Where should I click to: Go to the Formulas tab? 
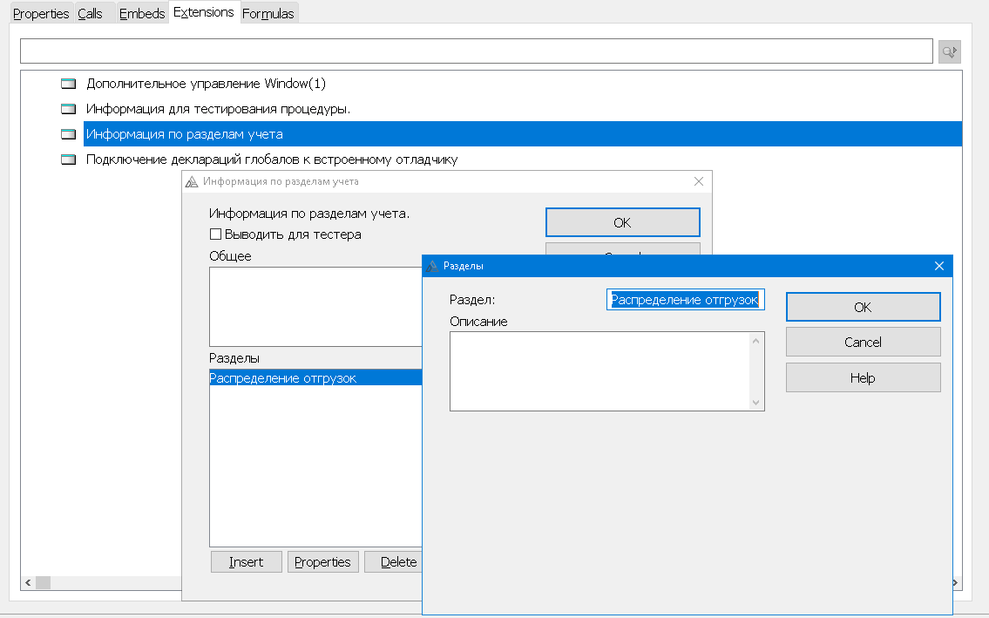268,14
